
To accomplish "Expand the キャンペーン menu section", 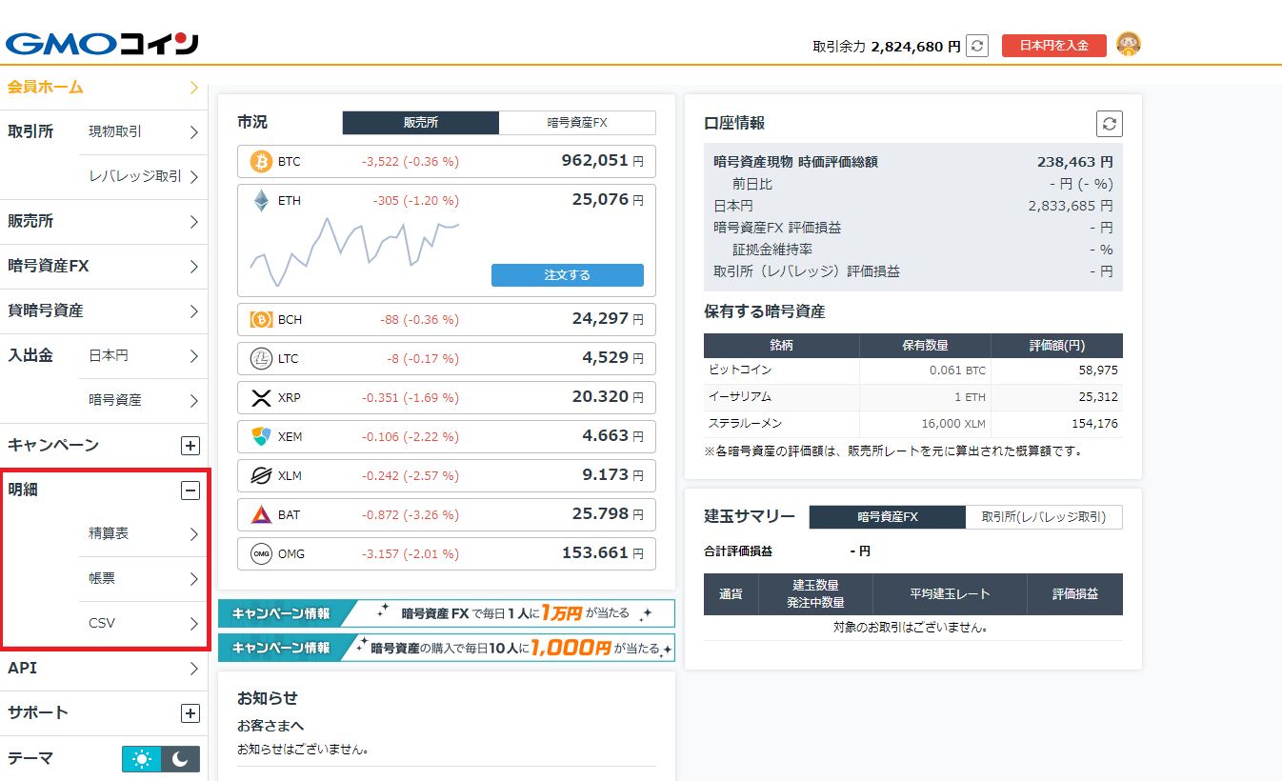I will coord(190,445).
